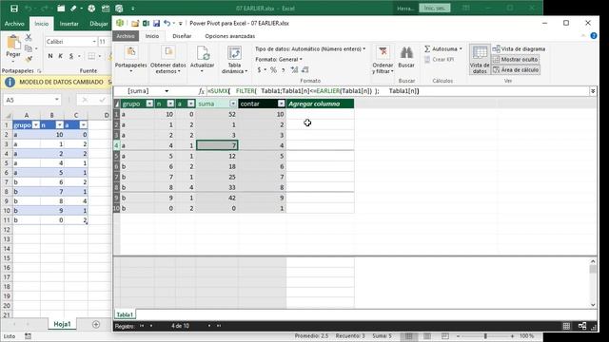The image size is (609, 342).
Task: Open Diseñar tab in Power Pivot
Action: [182, 36]
